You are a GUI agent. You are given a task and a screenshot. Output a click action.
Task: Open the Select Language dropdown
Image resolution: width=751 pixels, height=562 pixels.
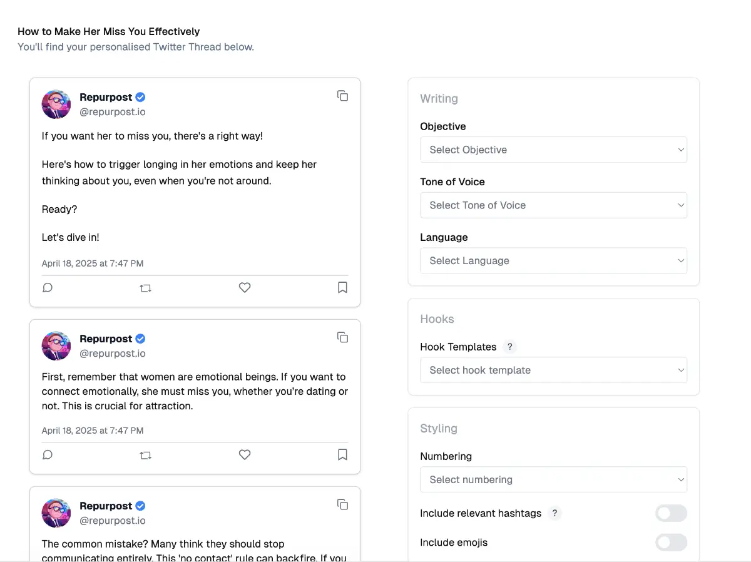[x=553, y=261]
